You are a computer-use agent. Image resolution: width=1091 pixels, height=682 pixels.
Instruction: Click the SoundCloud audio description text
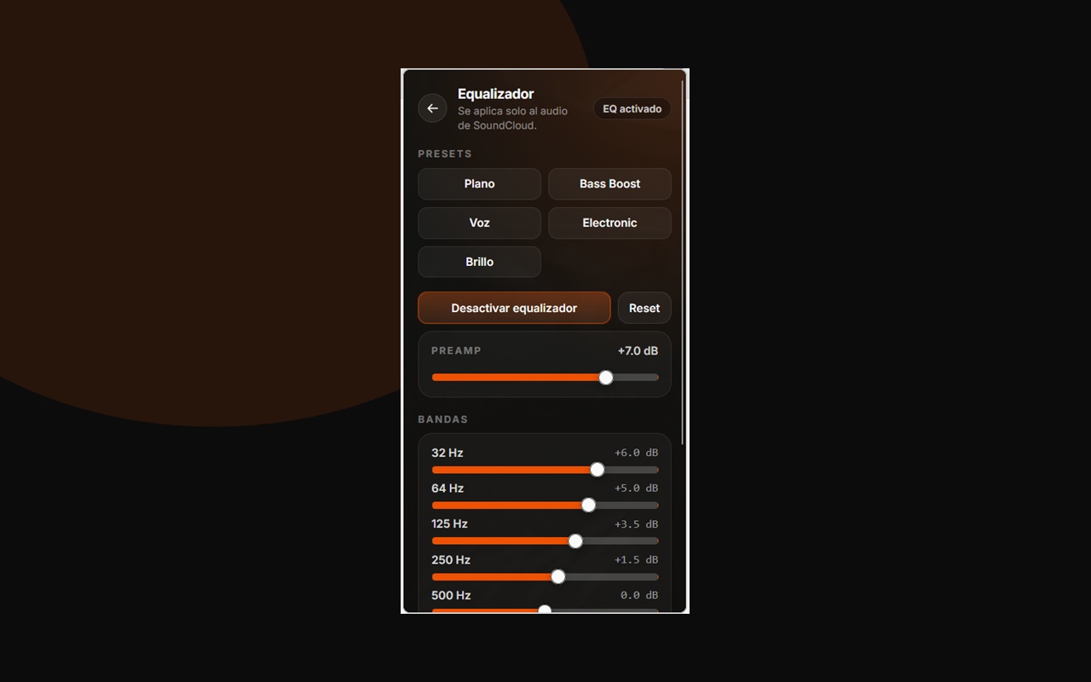[512, 118]
